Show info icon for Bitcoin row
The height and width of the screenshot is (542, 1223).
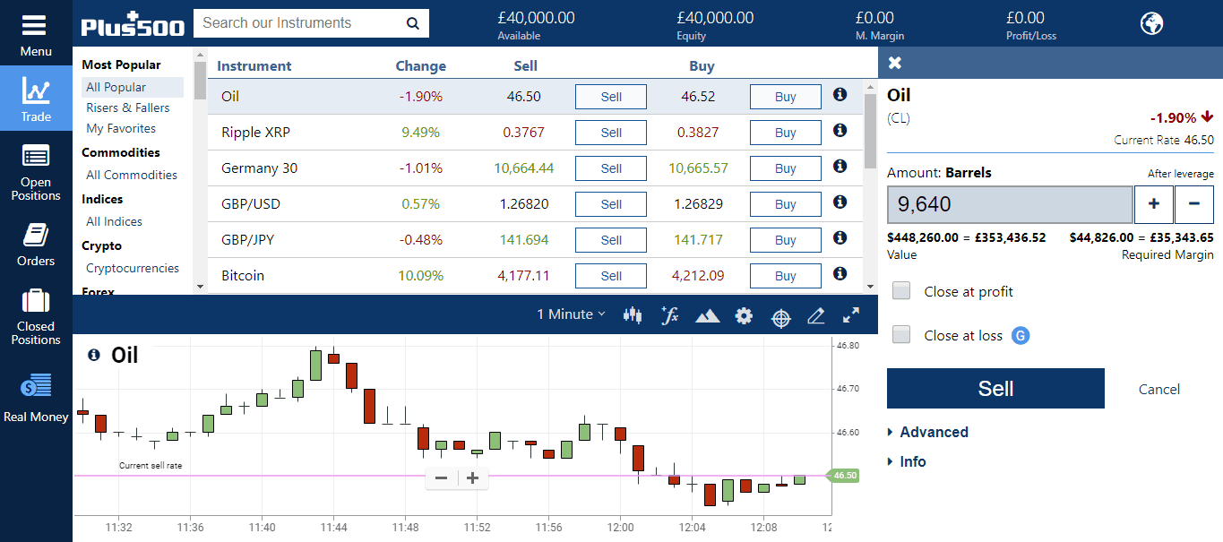(x=840, y=273)
